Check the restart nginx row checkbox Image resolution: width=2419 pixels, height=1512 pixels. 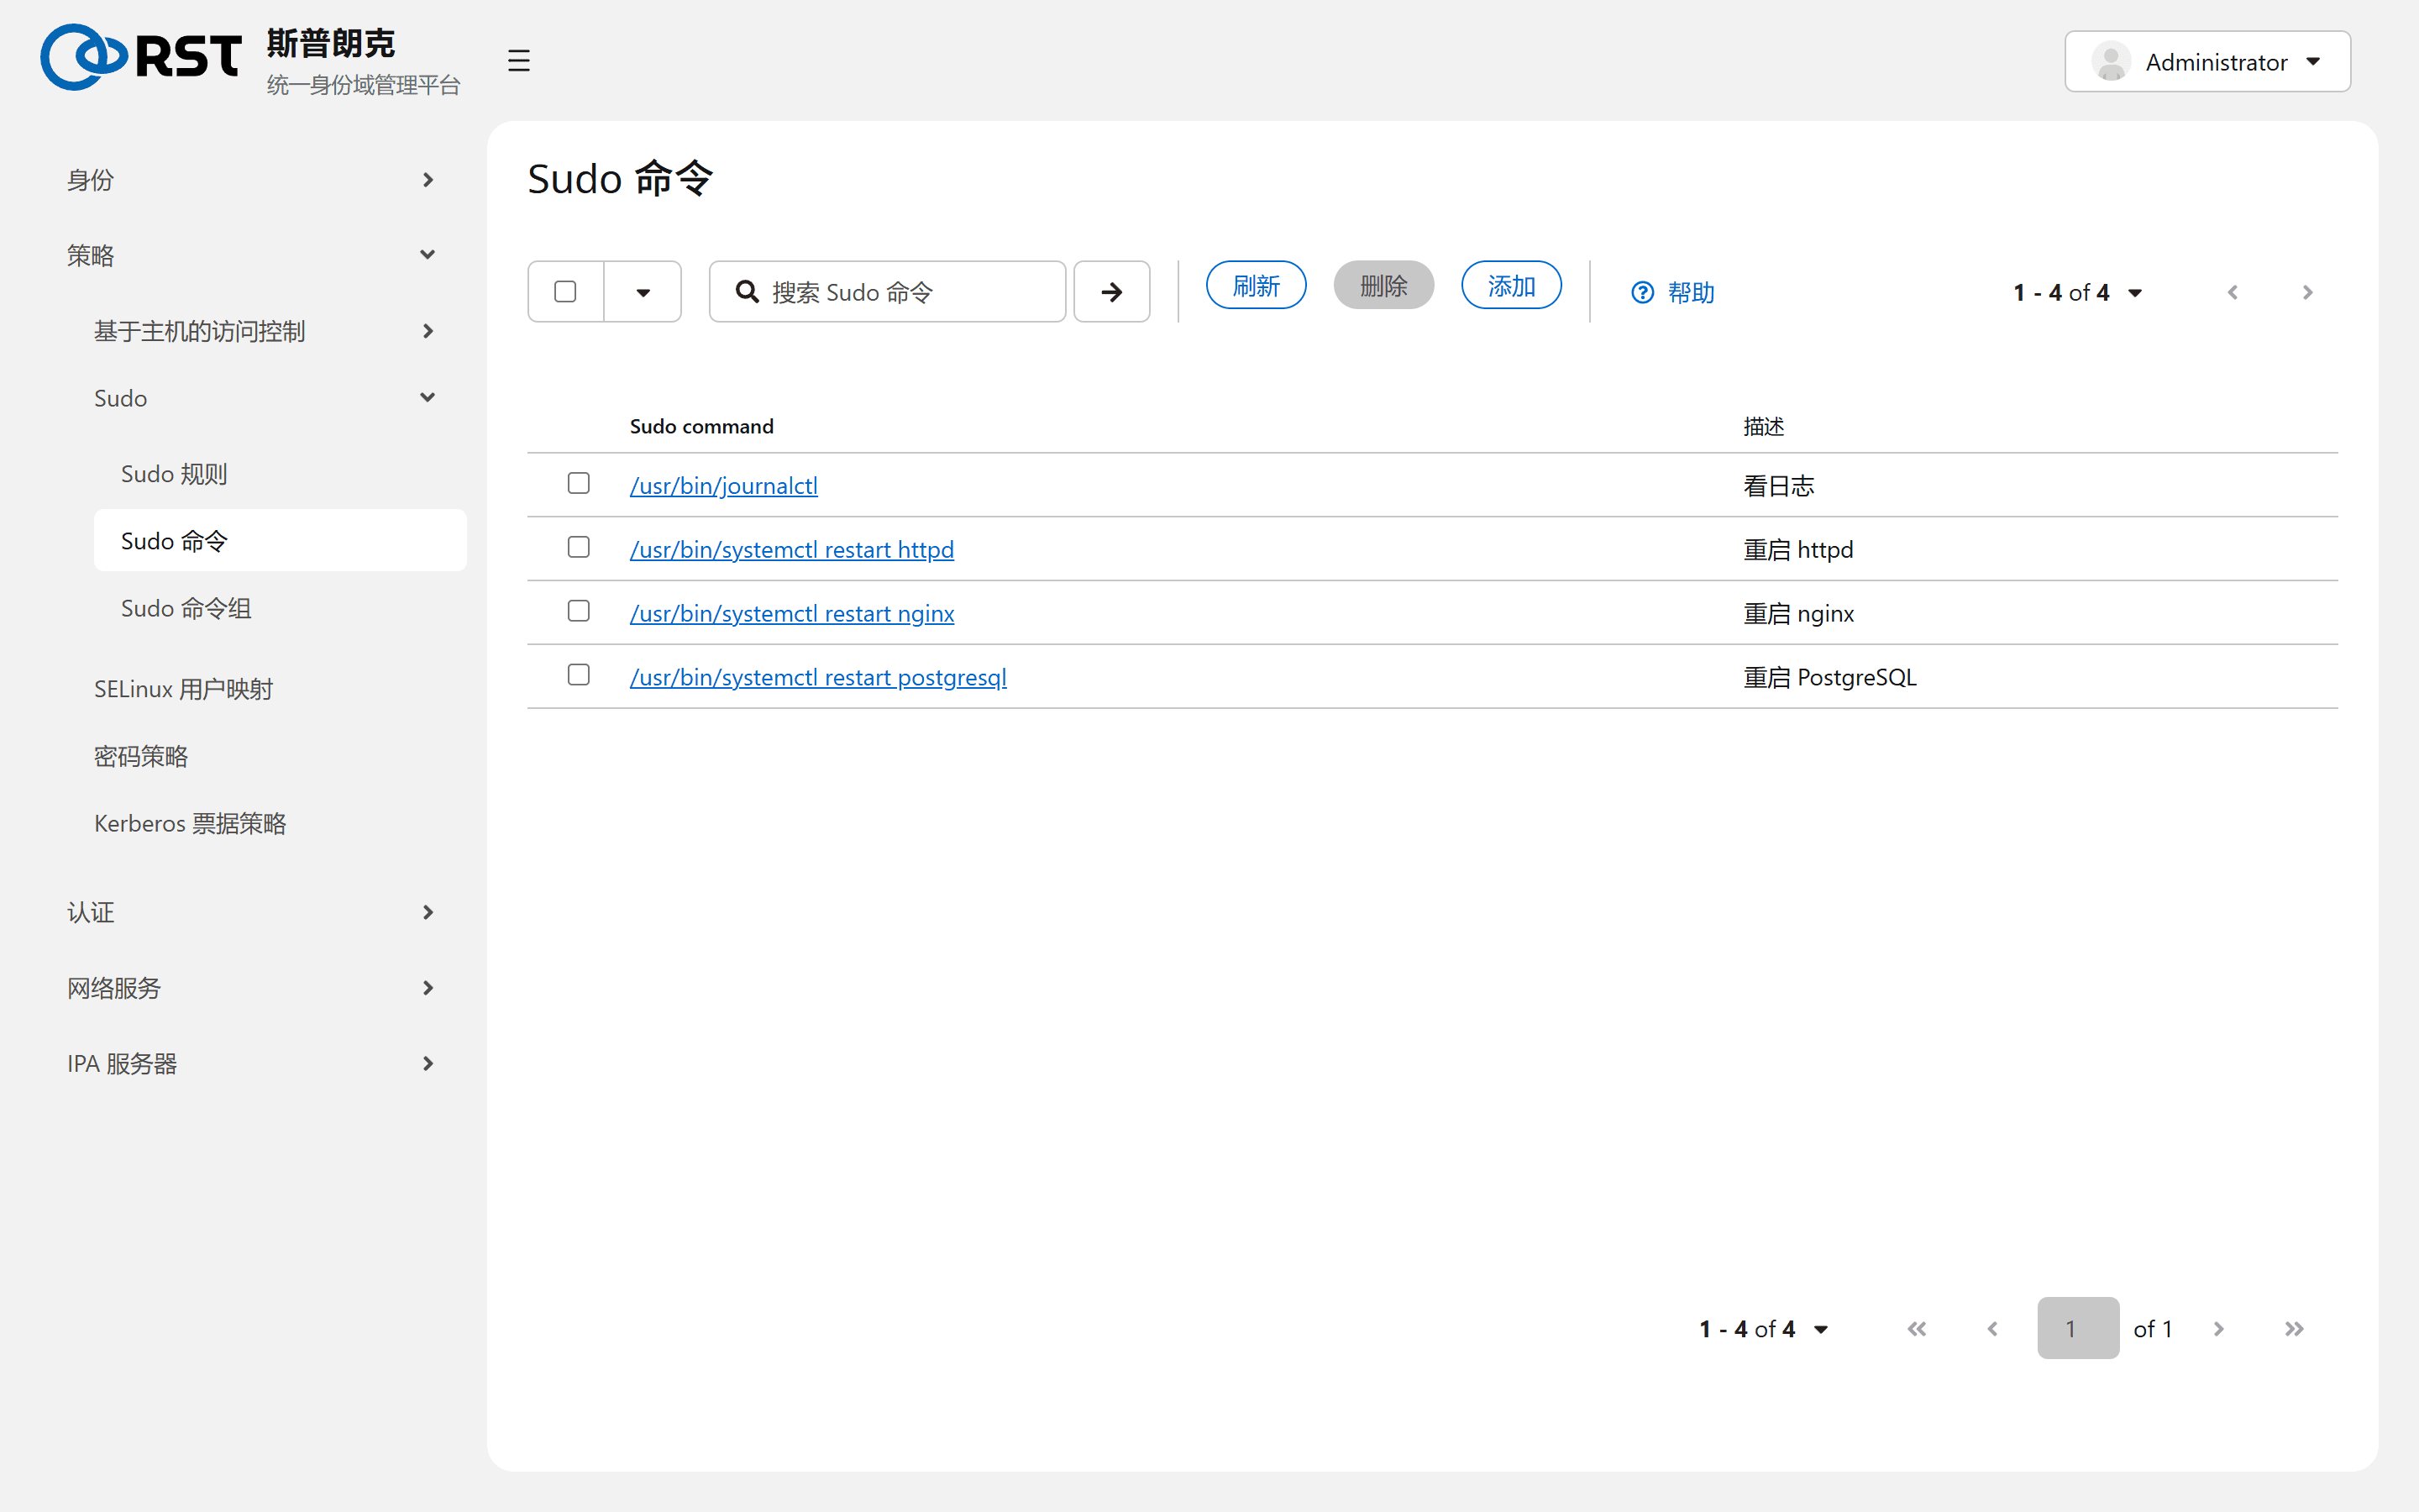click(578, 611)
